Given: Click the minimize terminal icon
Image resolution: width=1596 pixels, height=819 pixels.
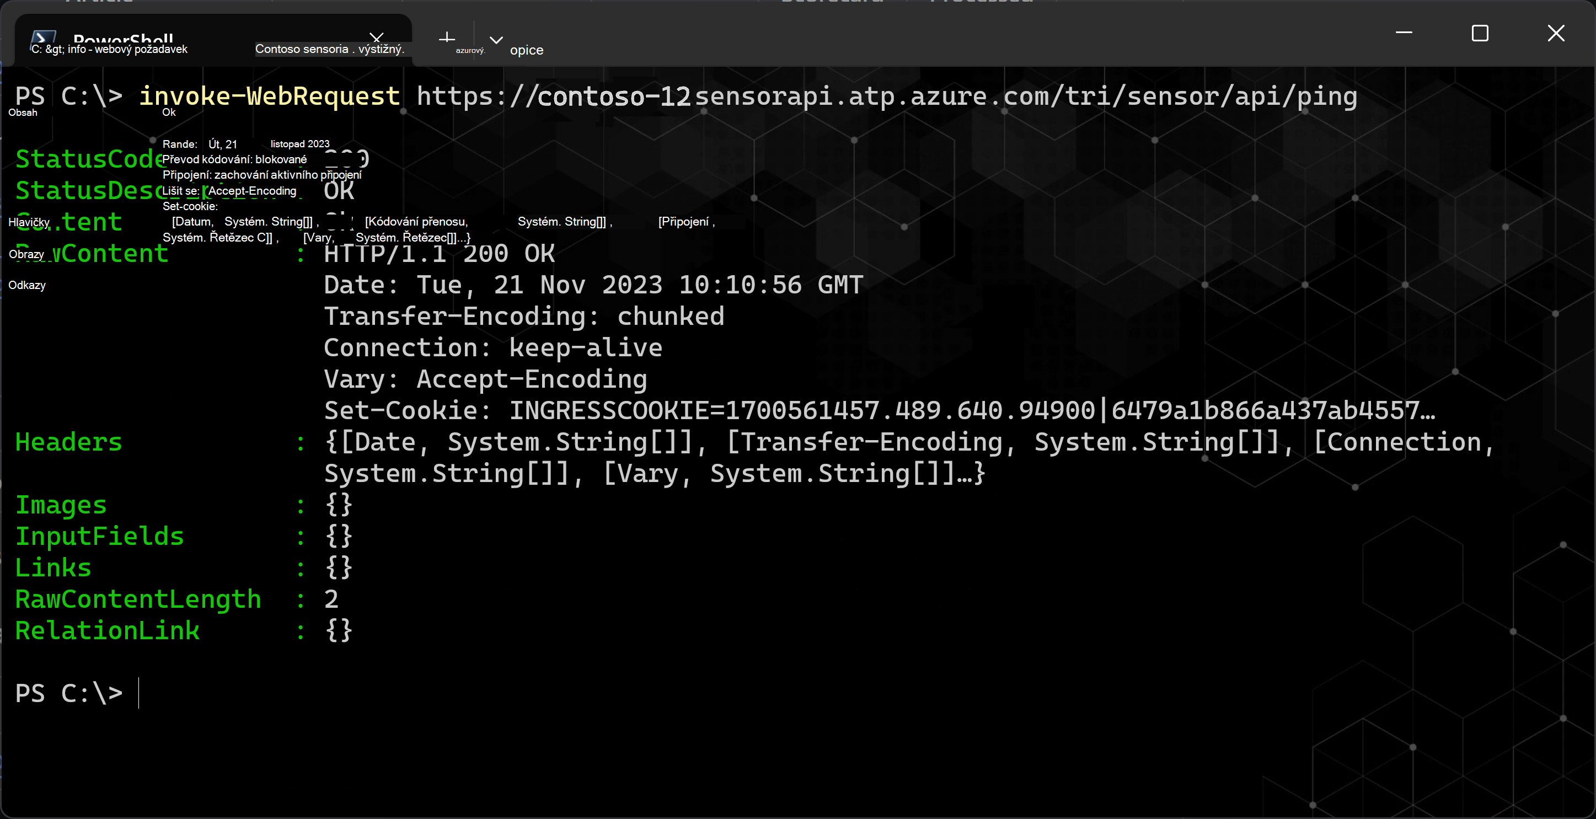Looking at the screenshot, I should [1403, 33].
